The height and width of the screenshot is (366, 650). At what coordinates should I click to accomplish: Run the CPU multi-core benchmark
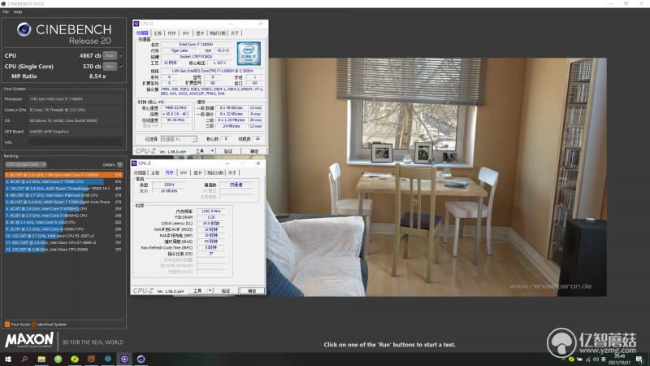pyautogui.click(x=110, y=55)
